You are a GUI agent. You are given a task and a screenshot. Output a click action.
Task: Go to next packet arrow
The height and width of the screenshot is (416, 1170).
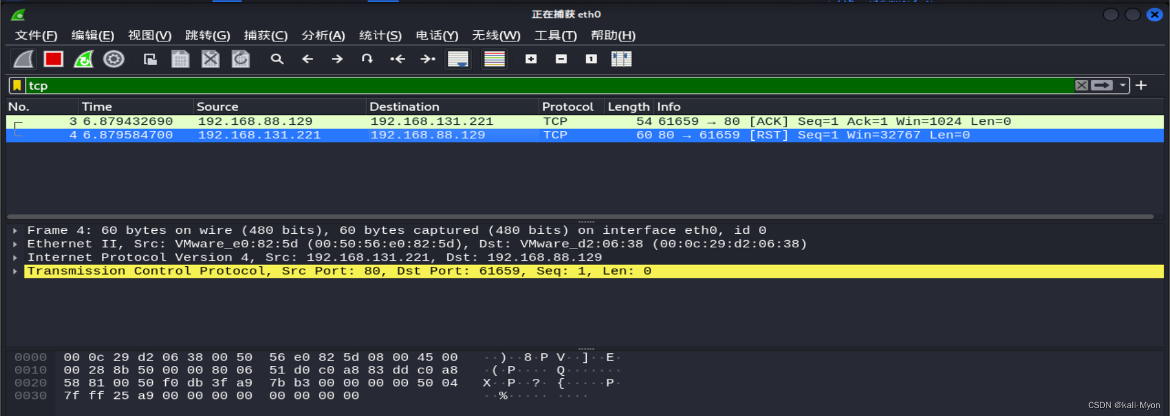tap(337, 59)
